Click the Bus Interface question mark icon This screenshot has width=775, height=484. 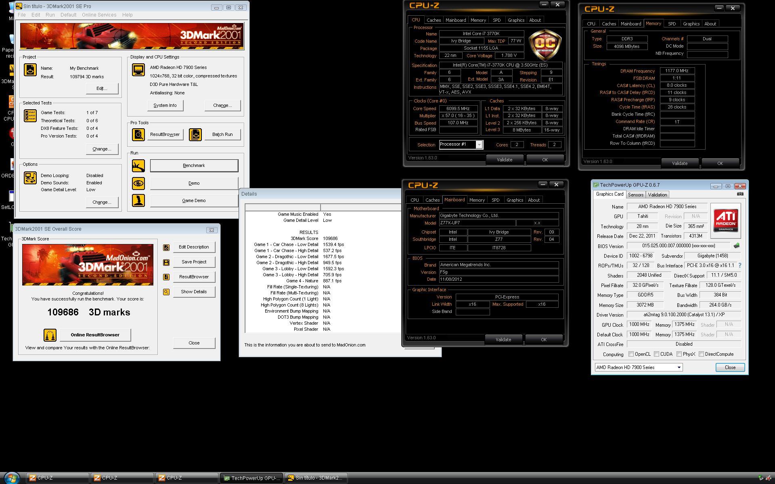pyautogui.click(x=739, y=265)
